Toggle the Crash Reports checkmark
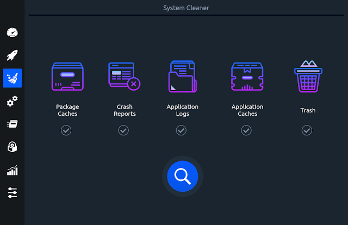 pyautogui.click(x=123, y=130)
